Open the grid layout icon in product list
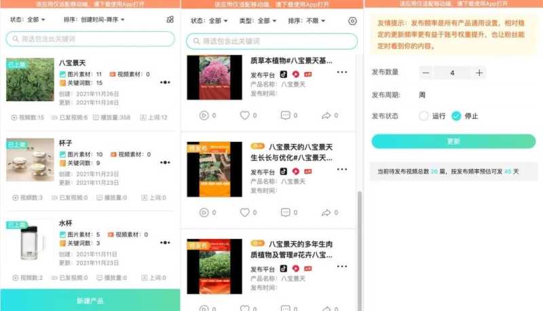Viewport: 543px width, 311px height. (170, 20)
